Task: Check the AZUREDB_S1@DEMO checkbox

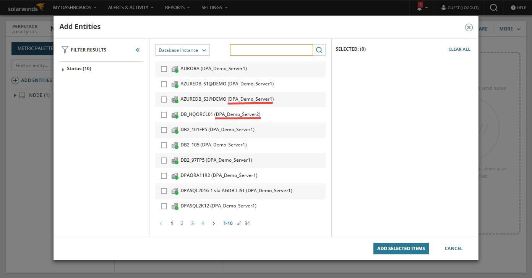Action: pos(164,84)
